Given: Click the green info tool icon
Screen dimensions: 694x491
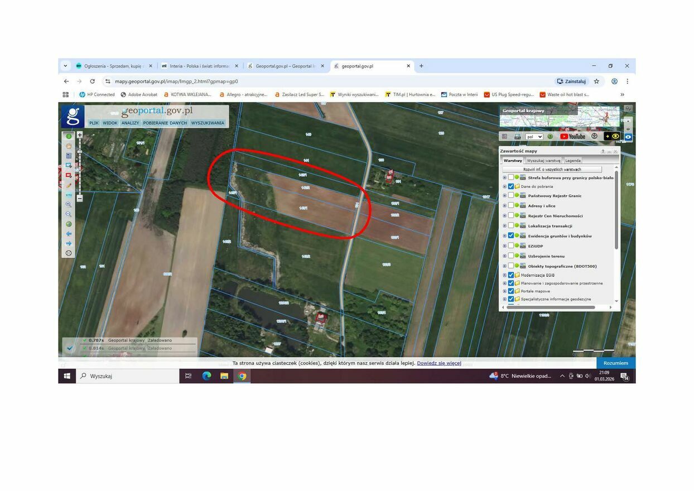Looking at the screenshot, I should [69, 136].
